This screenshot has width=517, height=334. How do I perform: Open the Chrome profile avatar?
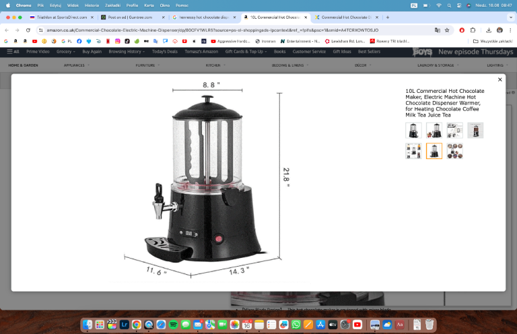499,30
